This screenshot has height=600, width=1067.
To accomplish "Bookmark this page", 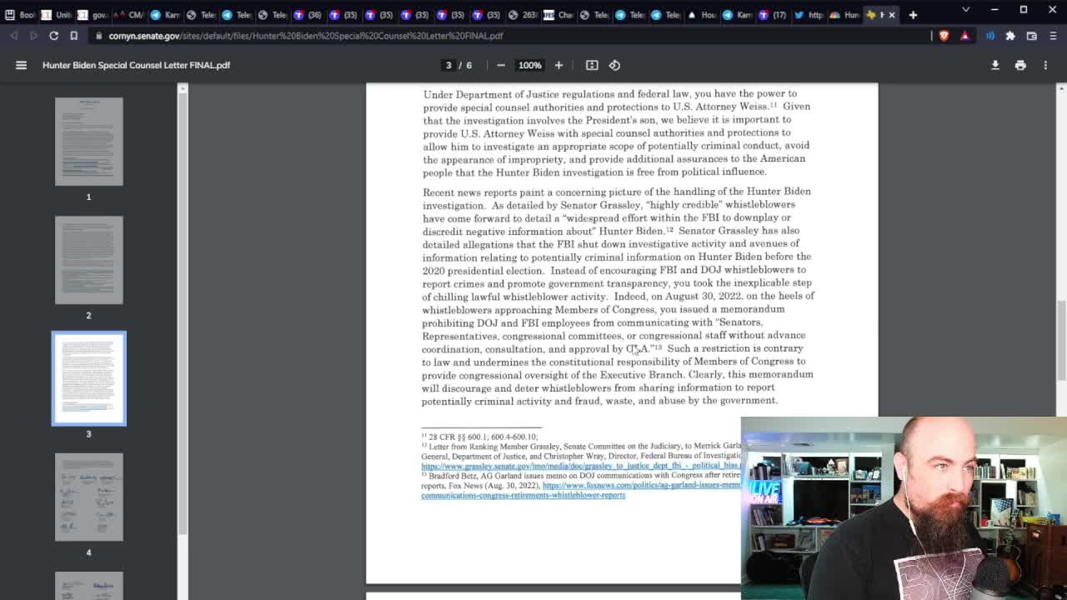I will (73, 36).
